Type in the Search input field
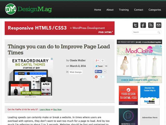This screenshot has width=166, height=125. 144,32
